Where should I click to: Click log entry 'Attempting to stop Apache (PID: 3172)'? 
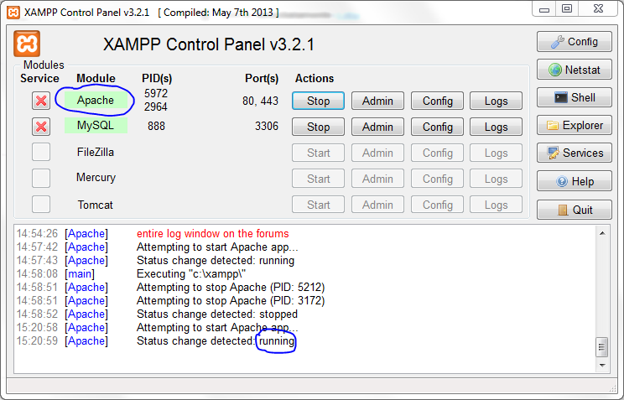click(231, 300)
